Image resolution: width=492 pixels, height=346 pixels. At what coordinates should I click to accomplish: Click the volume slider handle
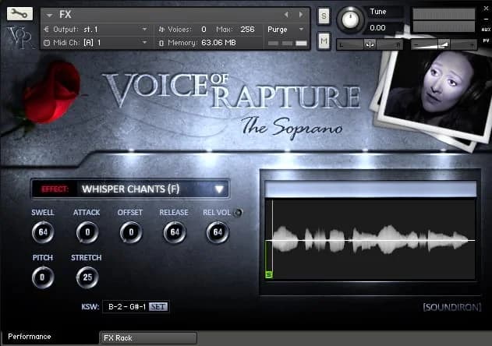444,45
